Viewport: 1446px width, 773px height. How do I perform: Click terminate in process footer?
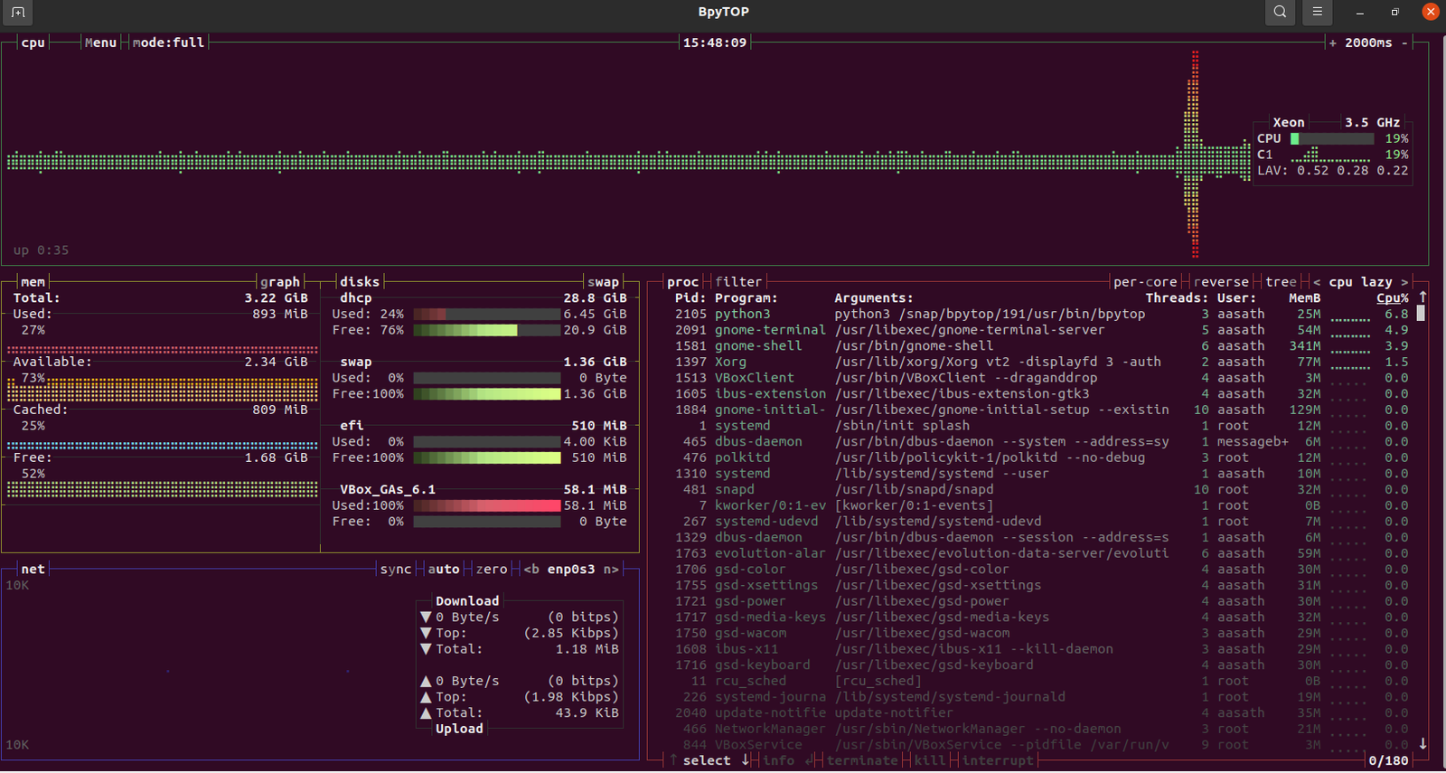point(862,760)
